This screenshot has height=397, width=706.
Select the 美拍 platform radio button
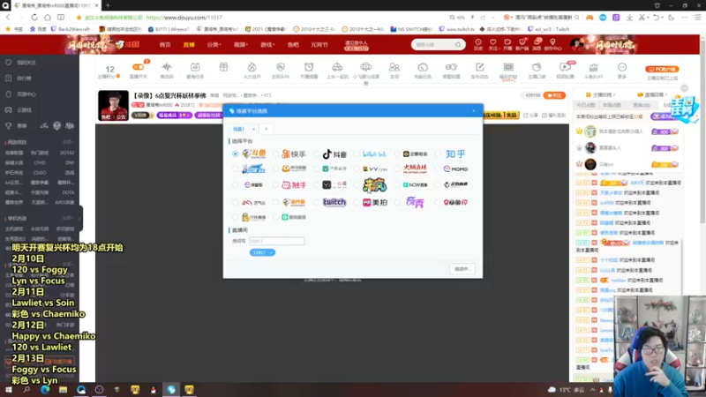click(x=357, y=202)
